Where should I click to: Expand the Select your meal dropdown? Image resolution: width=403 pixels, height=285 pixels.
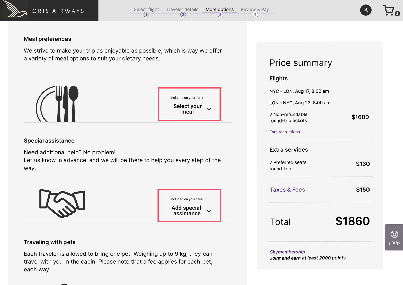(x=189, y=104)
